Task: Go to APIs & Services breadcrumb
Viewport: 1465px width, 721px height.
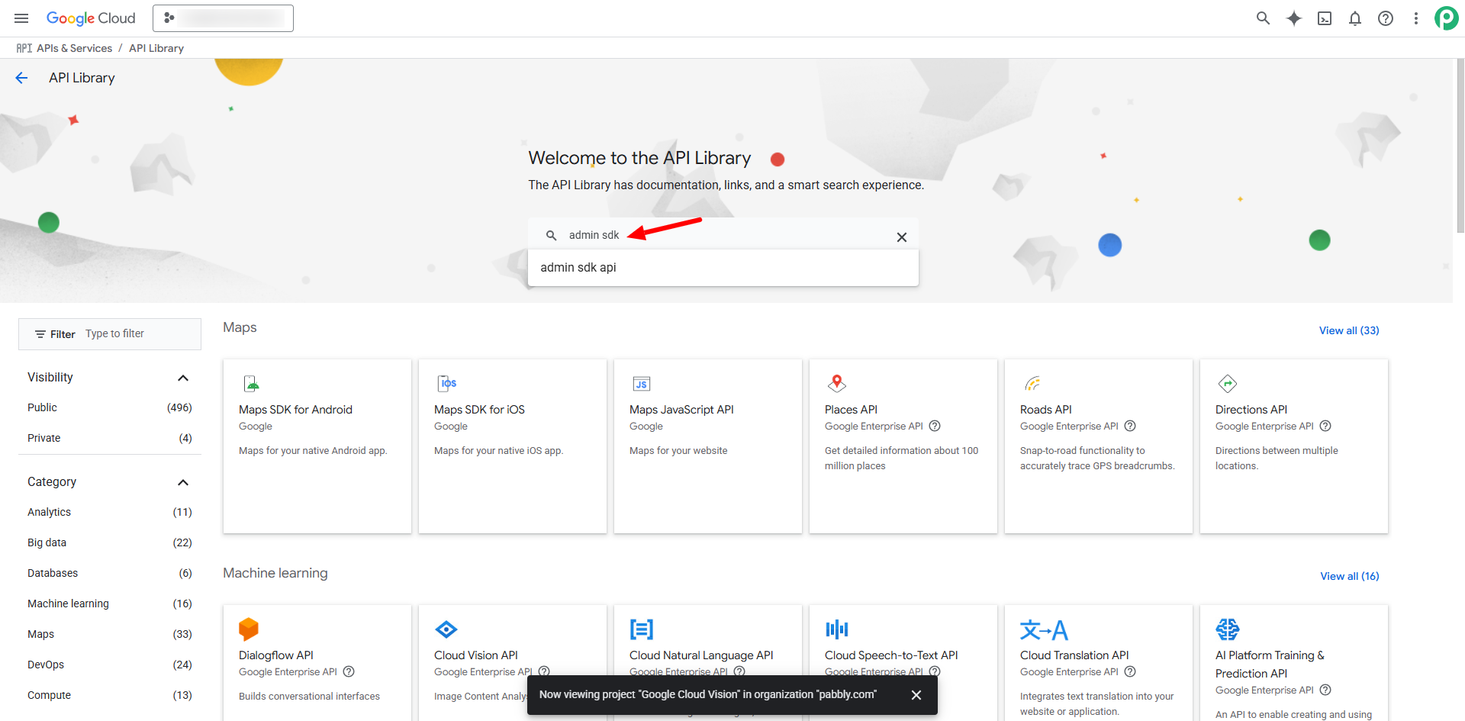Action: (74, 48)
